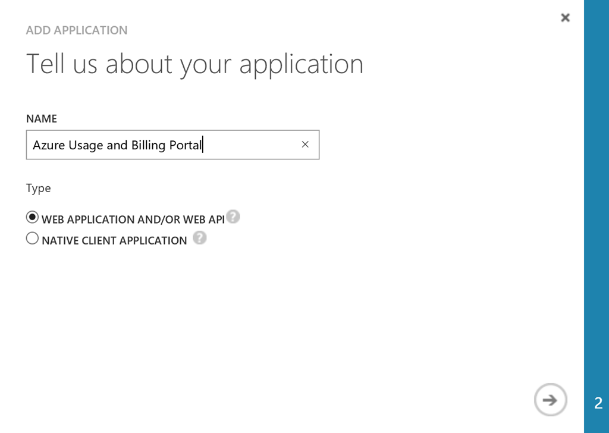Clear the Name field with the X icon
The height and width of the screenshot is (433, 609).
[305, 145]
